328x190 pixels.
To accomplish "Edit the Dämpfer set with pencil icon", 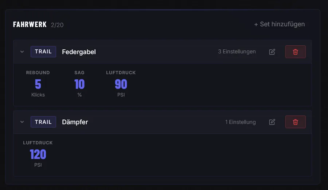I will tap(272, 122).
